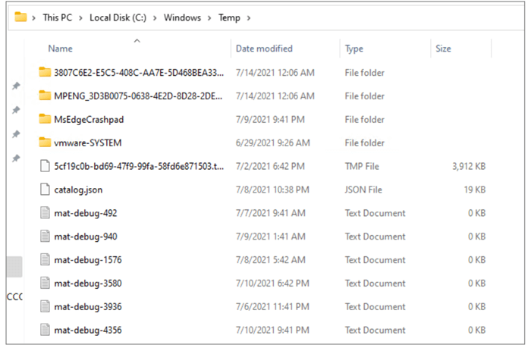
Task: Select mat-debug-3936 file name
Action: click(88, 307)
